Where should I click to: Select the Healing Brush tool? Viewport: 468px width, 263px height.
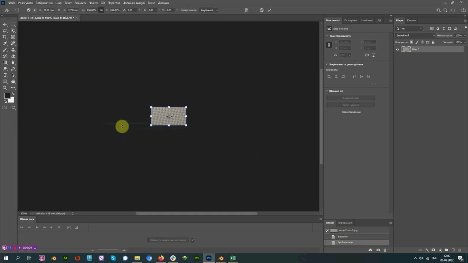pyautogui.click(x=13, y=43)
